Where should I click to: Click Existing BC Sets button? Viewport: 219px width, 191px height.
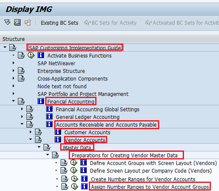click(60, 23)
